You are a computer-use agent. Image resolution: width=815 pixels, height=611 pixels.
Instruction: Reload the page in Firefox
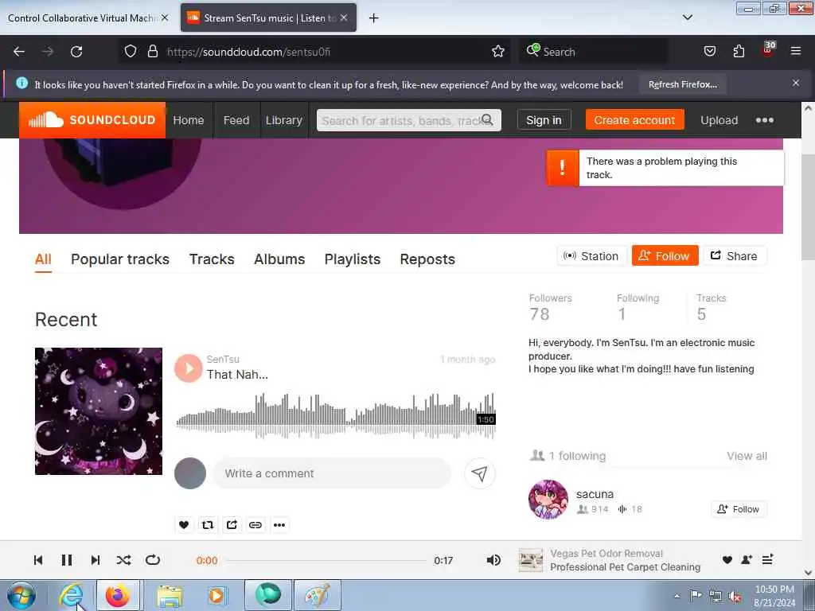(x=76, y=52)
